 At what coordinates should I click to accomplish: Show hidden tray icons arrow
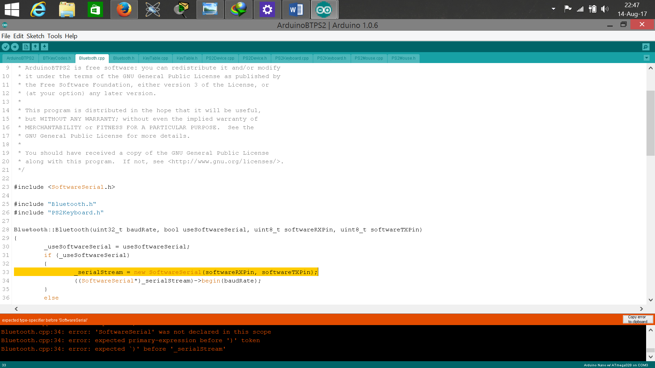pos(553,9)
